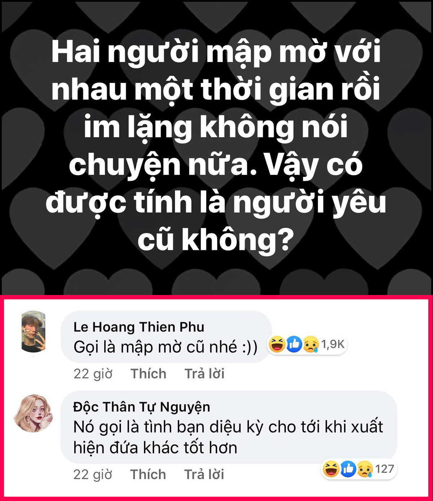This screenshot has width=433, height=501.
Task: Click the 22 giờ timestamp on first comment
Action: tap(93, 374)
